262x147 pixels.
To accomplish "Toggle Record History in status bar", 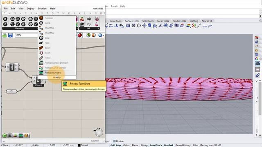I will (x=183, y=145).
